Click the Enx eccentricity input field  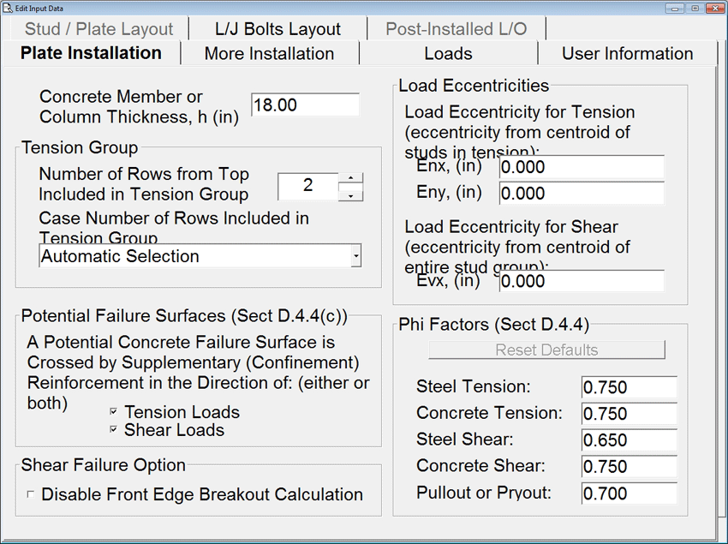coord(581,166)
